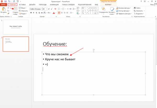Switch to the ФОРМАТ drawing tools tab

tap(108, 5)
